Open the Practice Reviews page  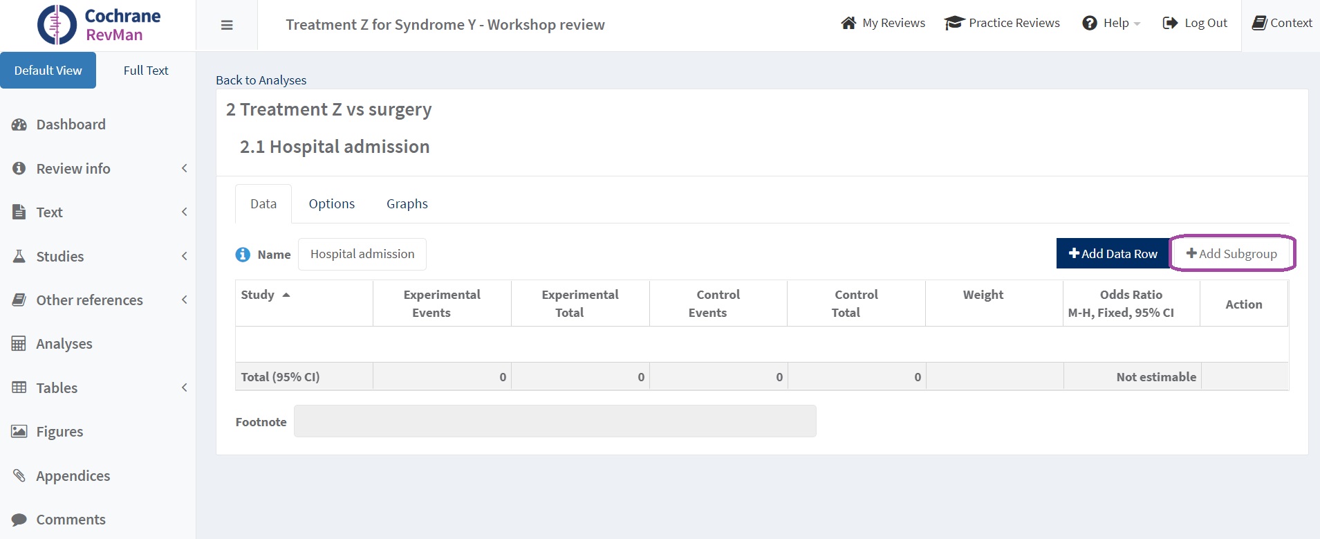click(1002, 23)
